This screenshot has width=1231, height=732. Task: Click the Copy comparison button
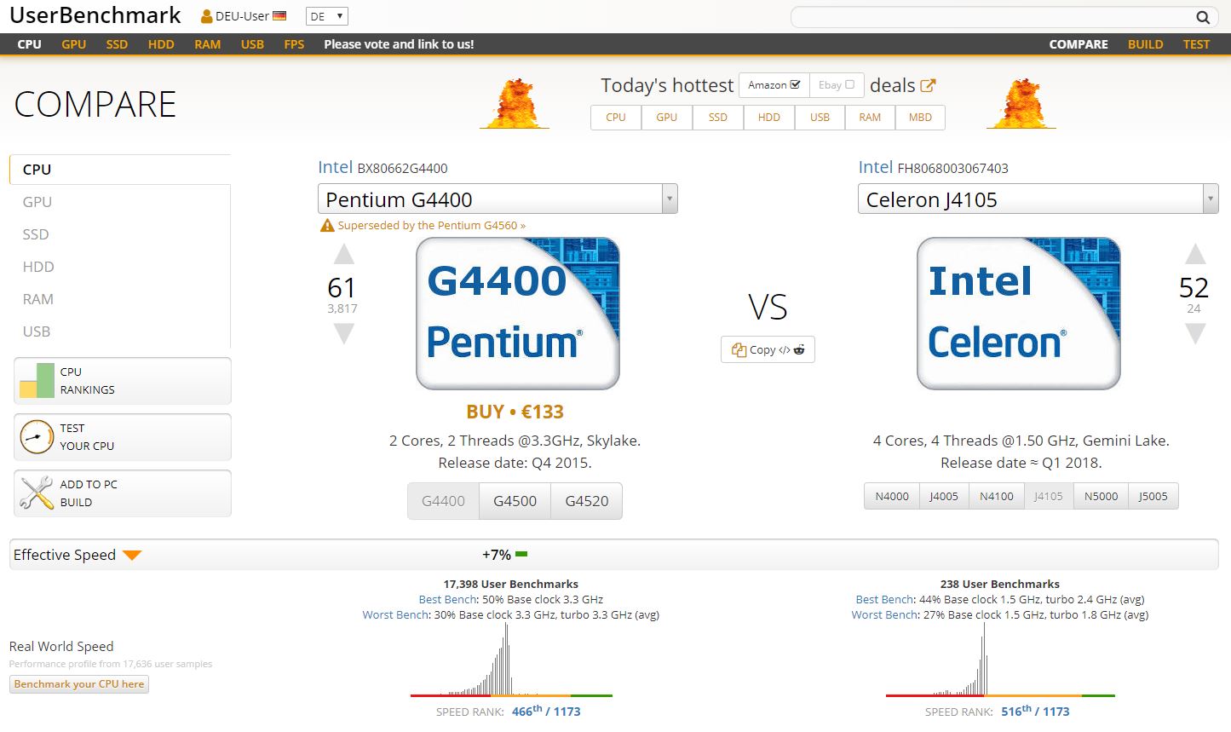coord(768,349)
